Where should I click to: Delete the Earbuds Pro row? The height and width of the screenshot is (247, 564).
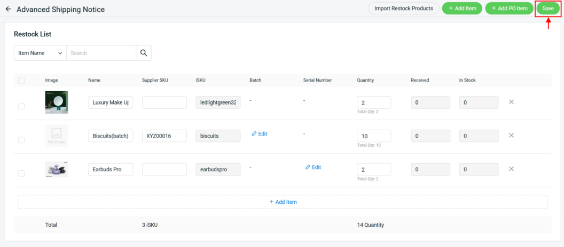coord(511,169)
